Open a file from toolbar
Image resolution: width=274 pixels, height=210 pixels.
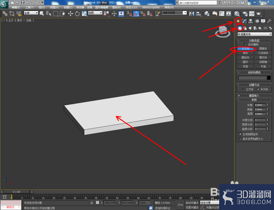click(x=17, y=2)
